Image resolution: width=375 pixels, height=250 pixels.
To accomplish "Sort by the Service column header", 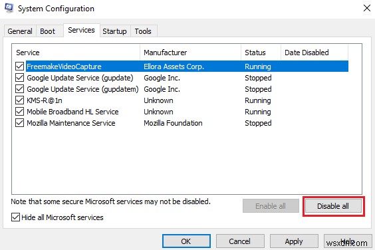I will [76, 53].
